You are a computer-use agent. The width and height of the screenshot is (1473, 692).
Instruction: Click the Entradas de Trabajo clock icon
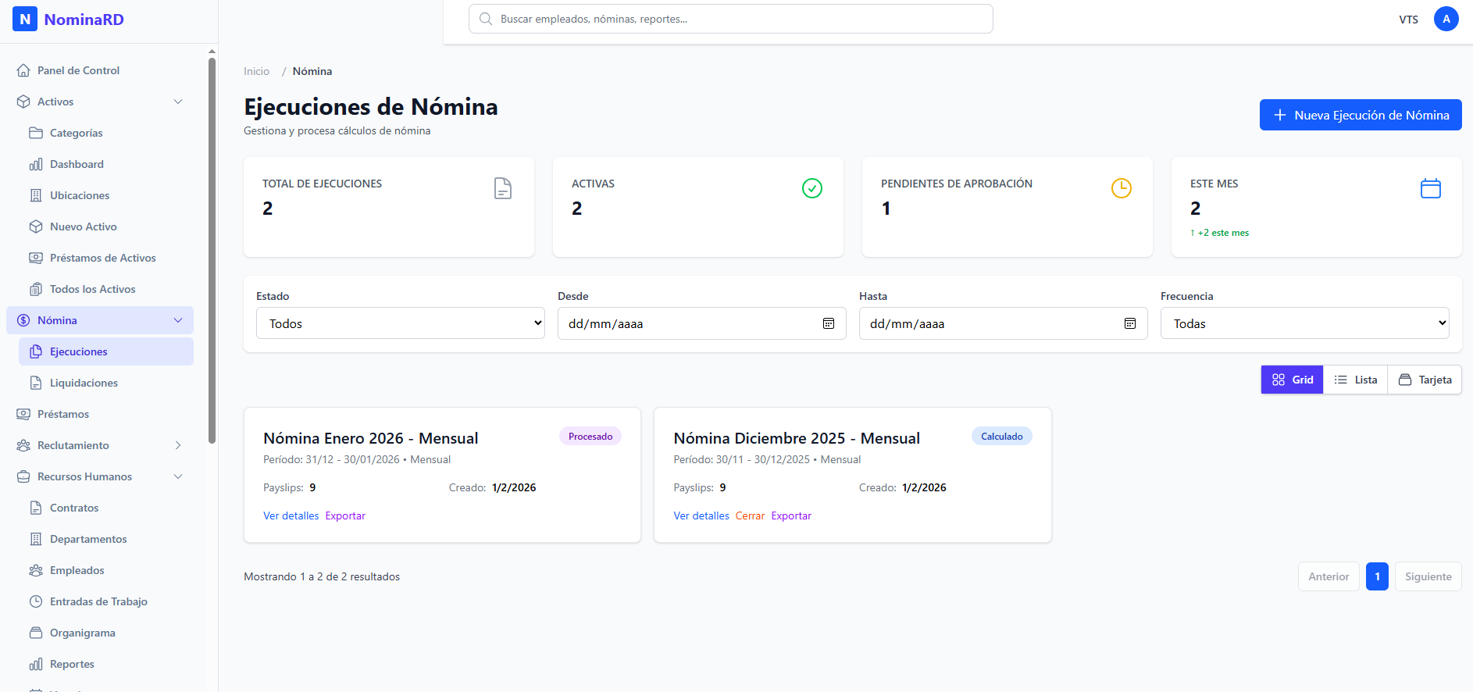36,601
